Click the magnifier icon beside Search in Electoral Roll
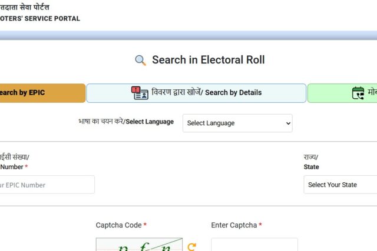 tap(140, 60)
